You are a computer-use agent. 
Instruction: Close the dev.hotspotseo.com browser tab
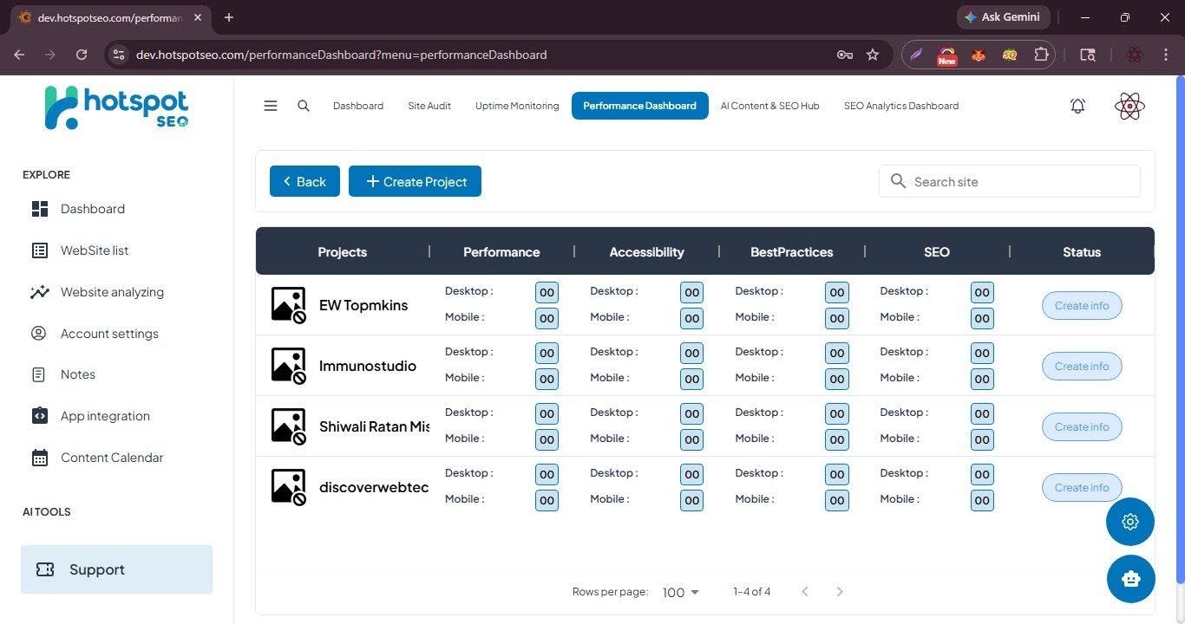(x=197, y=17)
